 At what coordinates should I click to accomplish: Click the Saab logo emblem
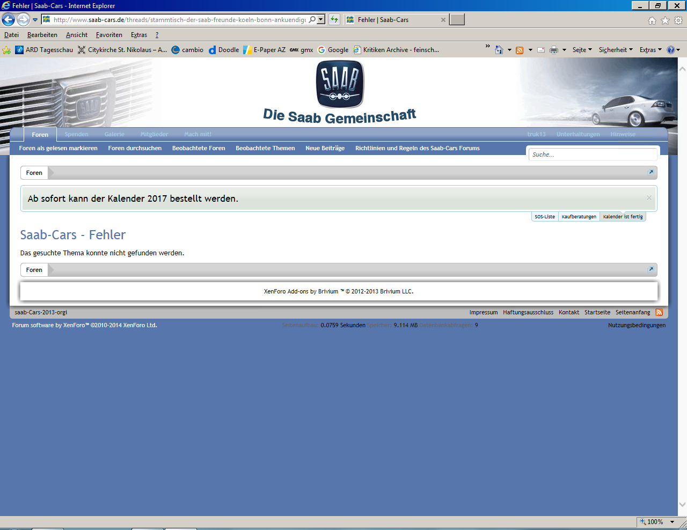340,84
